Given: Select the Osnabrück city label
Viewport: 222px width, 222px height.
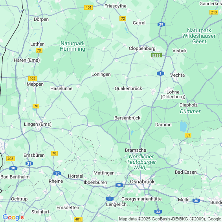Looking at the screenshot, I should coord(142,182).
